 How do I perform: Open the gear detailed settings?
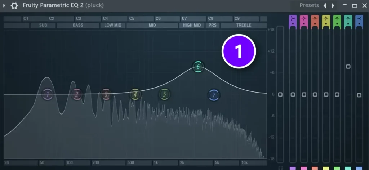point(14,5)
